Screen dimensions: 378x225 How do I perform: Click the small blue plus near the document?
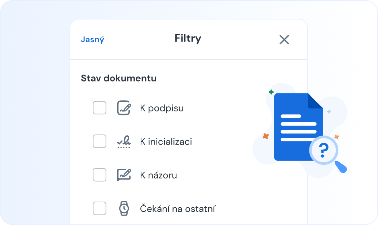tap(329, 112)
